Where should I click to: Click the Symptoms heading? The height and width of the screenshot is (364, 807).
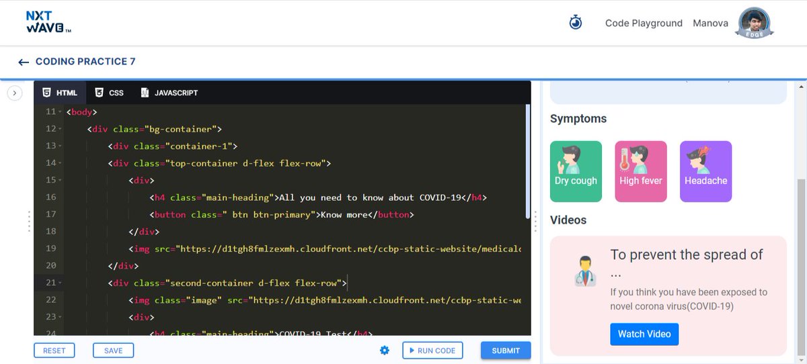click(x=578, y=119)
